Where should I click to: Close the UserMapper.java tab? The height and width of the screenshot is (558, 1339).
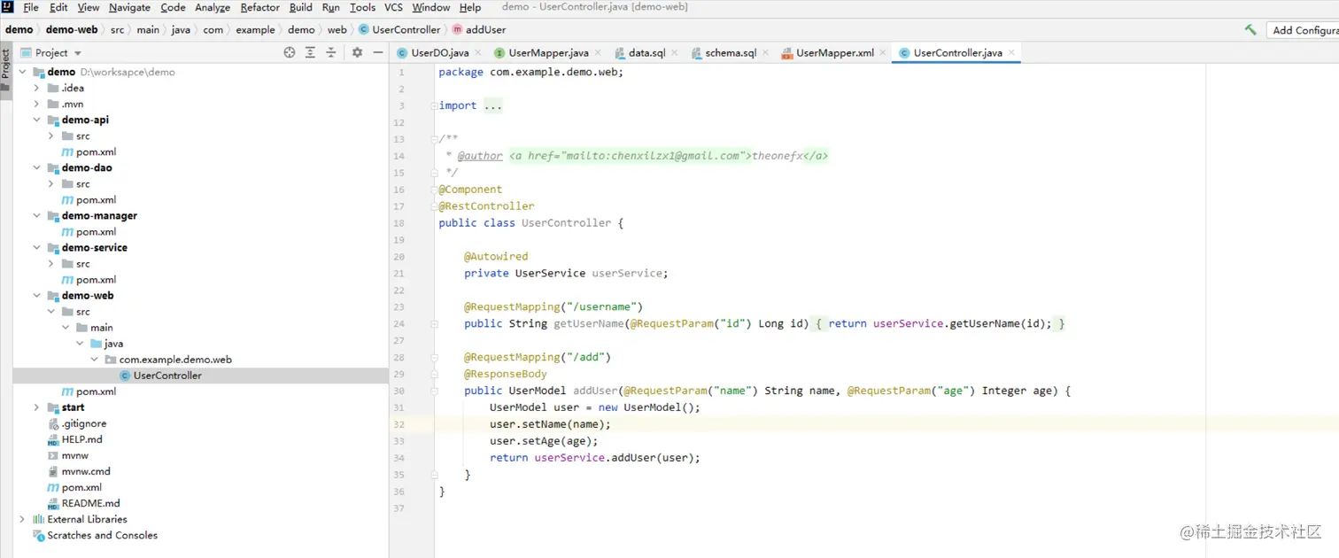[x=598, y=53]
